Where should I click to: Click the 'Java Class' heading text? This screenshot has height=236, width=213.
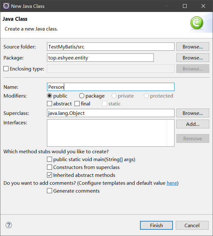[x=15, y=19]
